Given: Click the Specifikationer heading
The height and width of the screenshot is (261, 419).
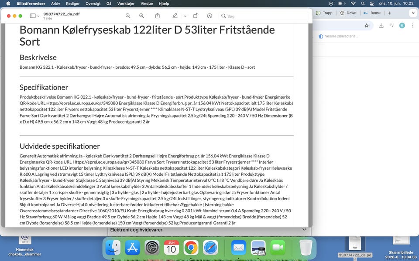Looking at the screenshot, I should click(x=44, y=87).
